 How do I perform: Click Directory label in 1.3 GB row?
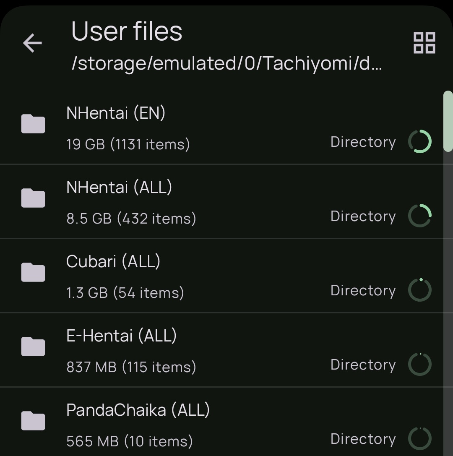363,291
